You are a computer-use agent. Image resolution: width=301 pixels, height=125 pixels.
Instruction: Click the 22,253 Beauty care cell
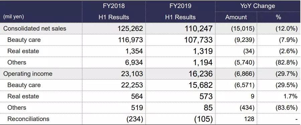tap(132, 85)
